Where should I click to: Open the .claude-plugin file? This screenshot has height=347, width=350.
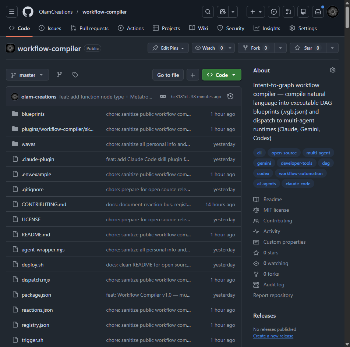point(38,159)
